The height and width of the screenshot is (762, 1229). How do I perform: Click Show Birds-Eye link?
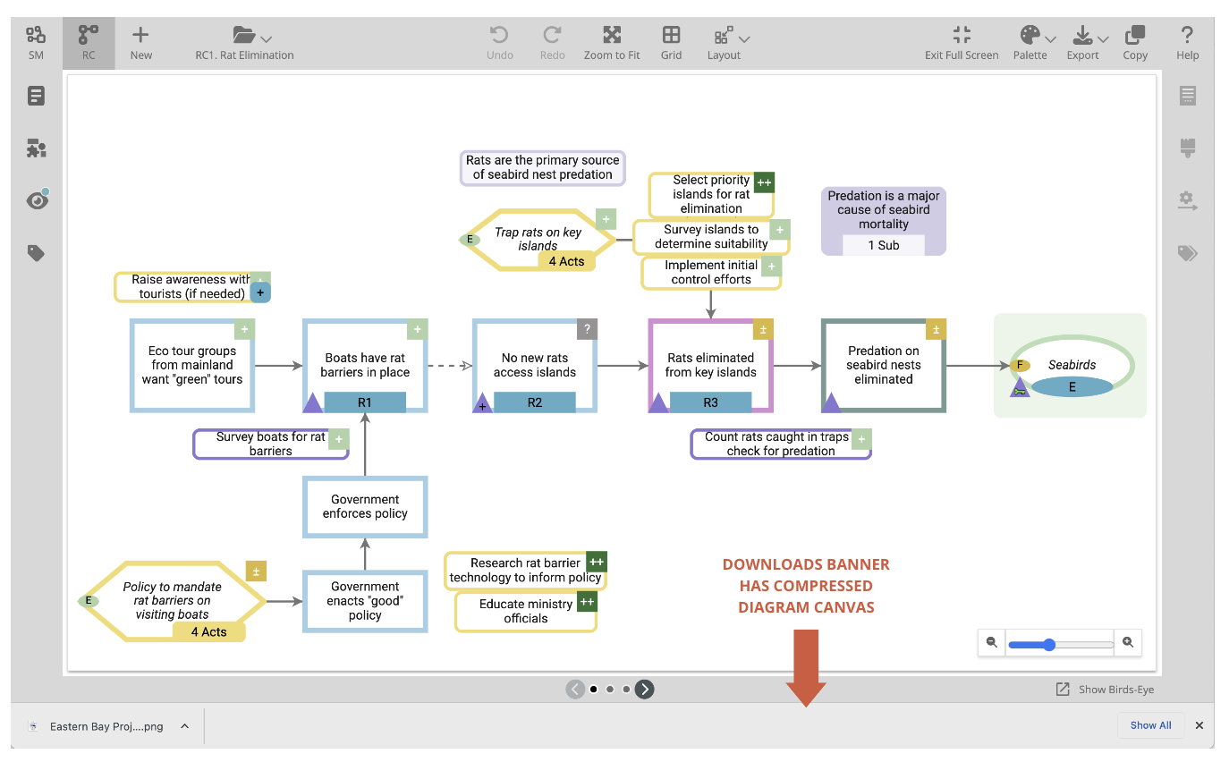pyautogui.click(x=1106, y=690)
